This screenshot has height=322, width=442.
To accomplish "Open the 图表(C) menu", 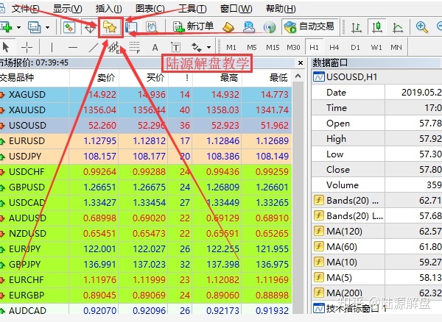I will tap(150, 9).
